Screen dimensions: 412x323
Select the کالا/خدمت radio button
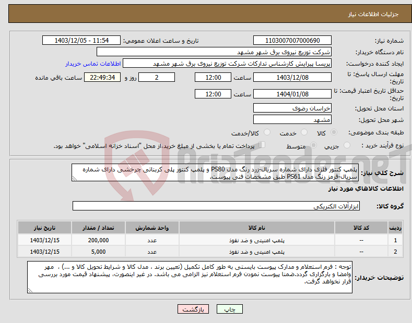coord(267,132)
